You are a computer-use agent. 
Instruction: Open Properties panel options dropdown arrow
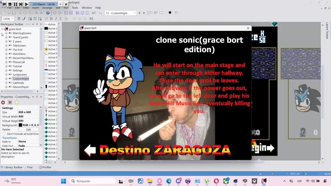[33, 97]
